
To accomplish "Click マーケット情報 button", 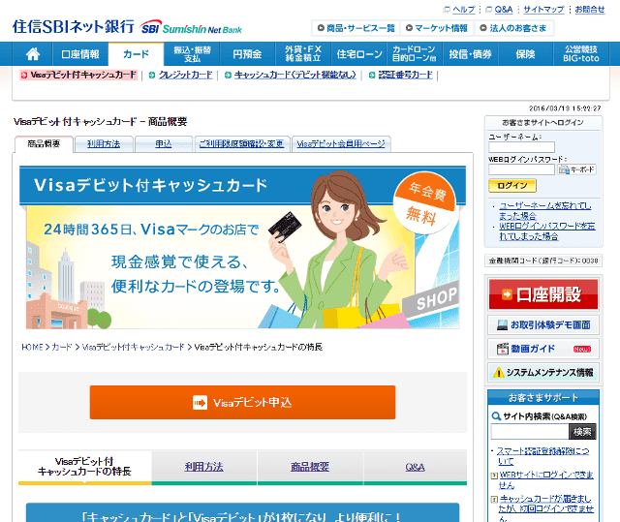I will click(x=437, y=28).
